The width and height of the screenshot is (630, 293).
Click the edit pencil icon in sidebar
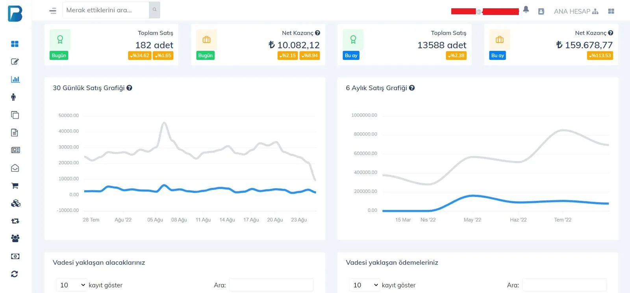15,61
